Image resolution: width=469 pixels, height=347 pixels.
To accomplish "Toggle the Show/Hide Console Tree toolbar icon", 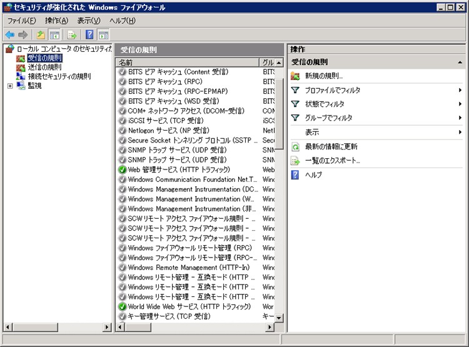I will [x=54, y=35].
